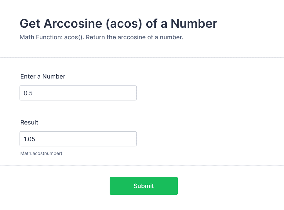
Task: Click the value 0.5 in the number field
Action: [27, 93]
